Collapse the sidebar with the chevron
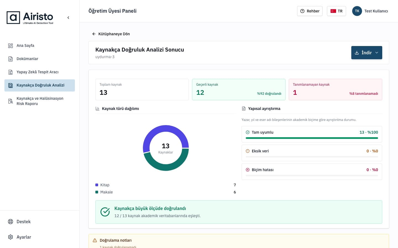398x248 pixels. pos(68,18)
